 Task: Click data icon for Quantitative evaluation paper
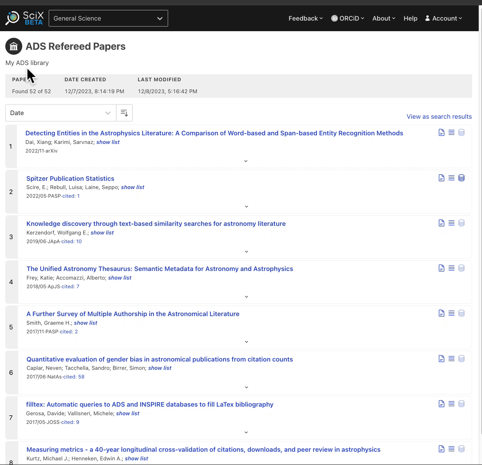click(x=461, y=359)
